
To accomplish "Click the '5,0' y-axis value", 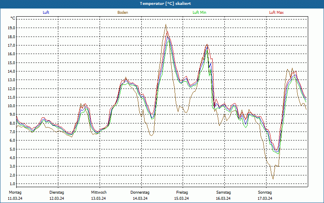I will coord(12,149).
